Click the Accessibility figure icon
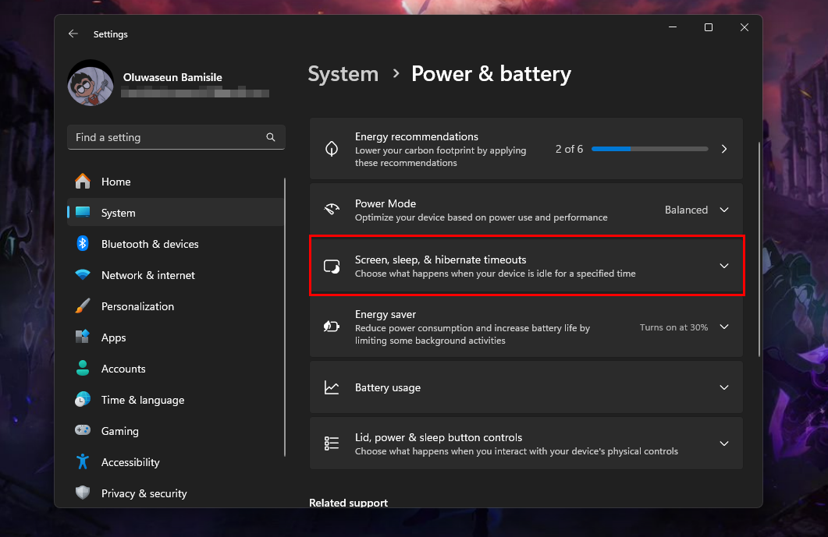This screenshot has height=537, width=828. click(x=83, y=462)
